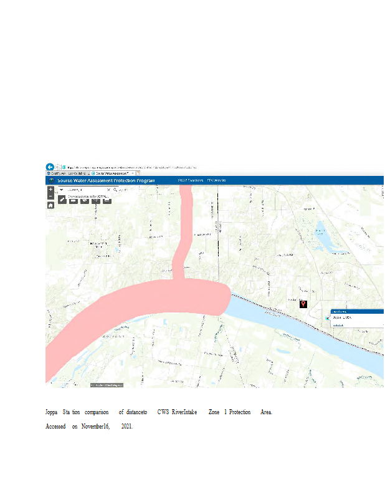Screen dimensions: 385x499
Task: Click the red location marker on map
Action: click(x=303, y=304)
